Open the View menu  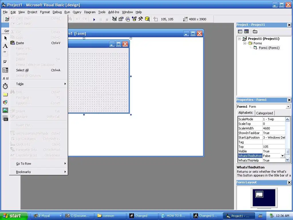point(21,12)
